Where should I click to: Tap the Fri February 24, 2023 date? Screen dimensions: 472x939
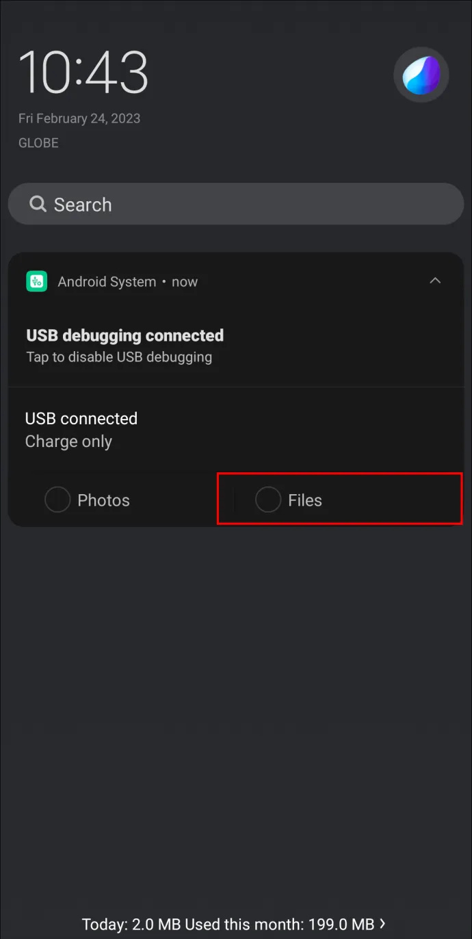[79, 118]
